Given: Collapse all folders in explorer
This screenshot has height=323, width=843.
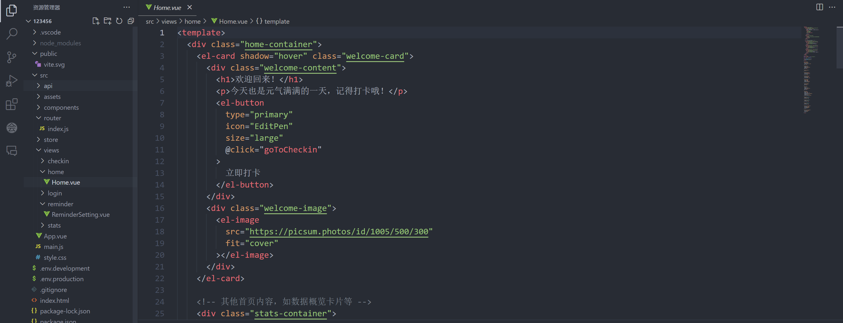Looking at the screenshot, I should tap(131, 21).
